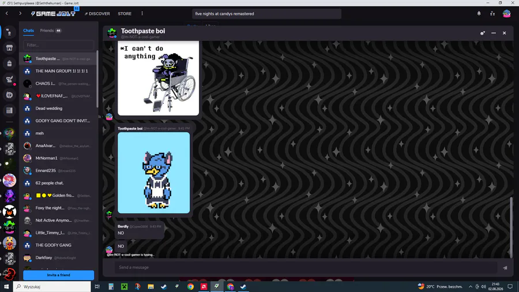Screen dimensions: 519x292
Task: Open the Little_Timmy_l... chat
Action: click(58, 233)
